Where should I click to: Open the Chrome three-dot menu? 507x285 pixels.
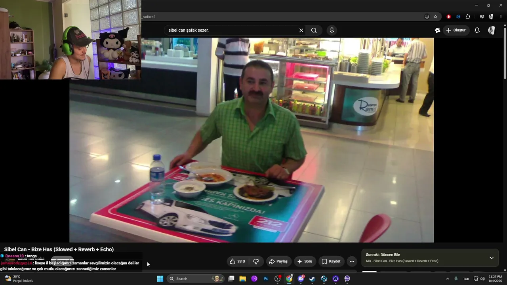point(501,17)
